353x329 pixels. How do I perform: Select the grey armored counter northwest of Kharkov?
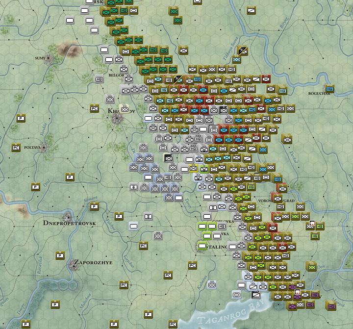point(110,99)
